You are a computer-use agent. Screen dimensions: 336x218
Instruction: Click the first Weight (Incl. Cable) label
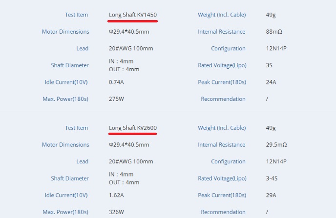(222, 15)
